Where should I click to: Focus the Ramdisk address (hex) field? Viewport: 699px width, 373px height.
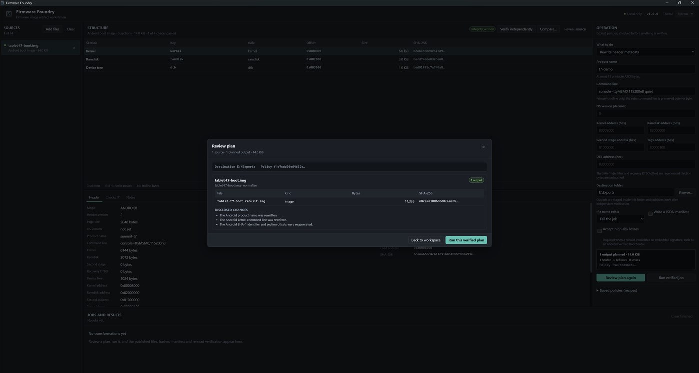(x=671, y=130)
